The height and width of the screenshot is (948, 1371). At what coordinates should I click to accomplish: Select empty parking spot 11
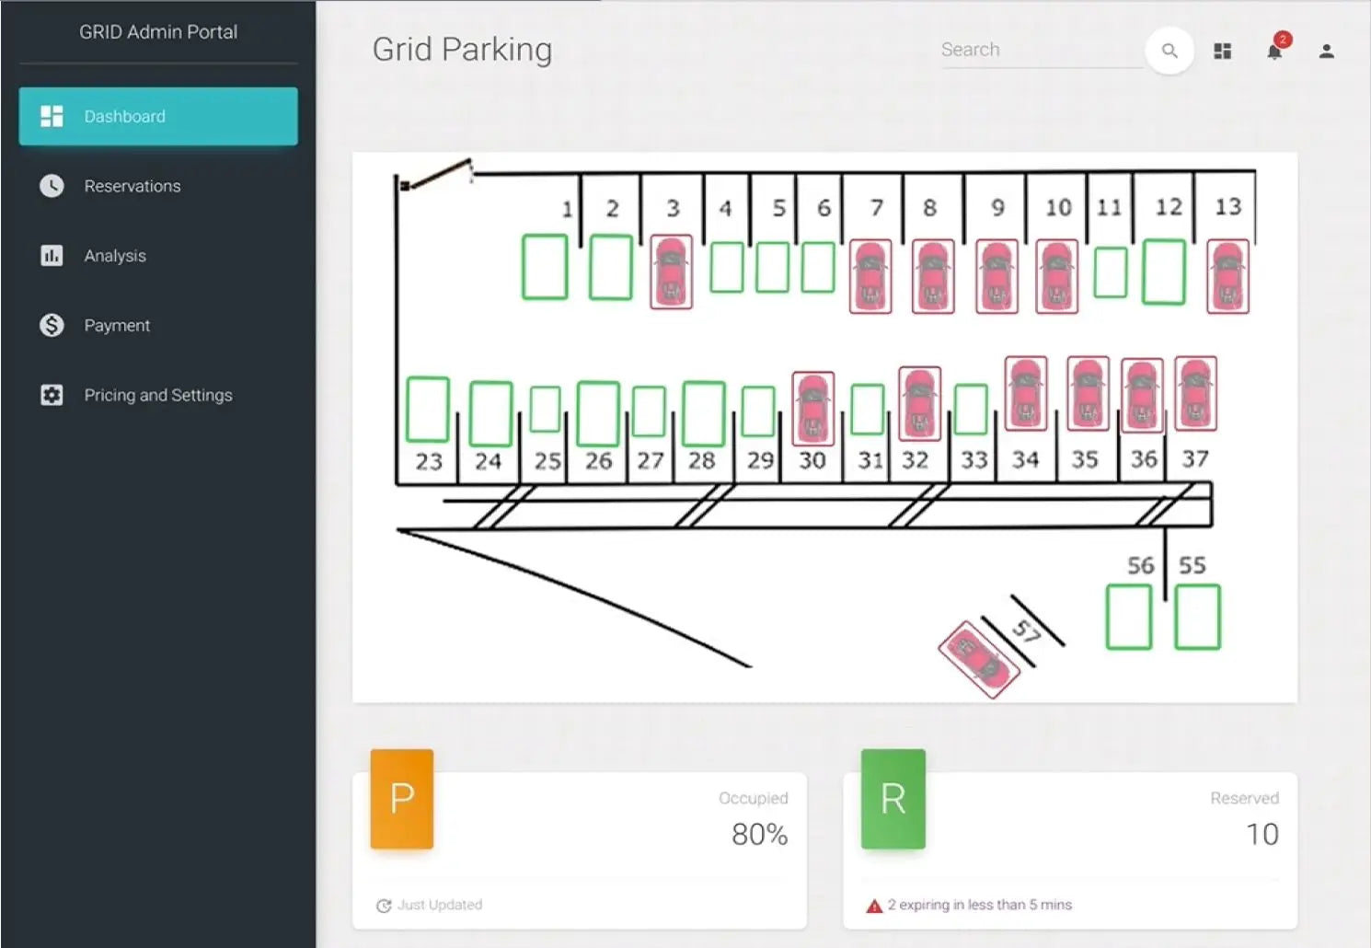point(1111,272)
